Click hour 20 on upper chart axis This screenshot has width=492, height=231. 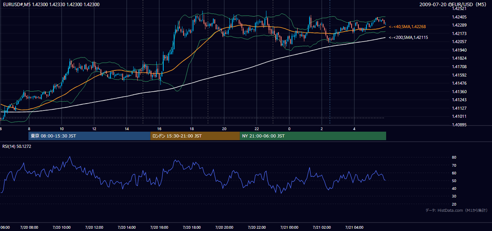224,128
